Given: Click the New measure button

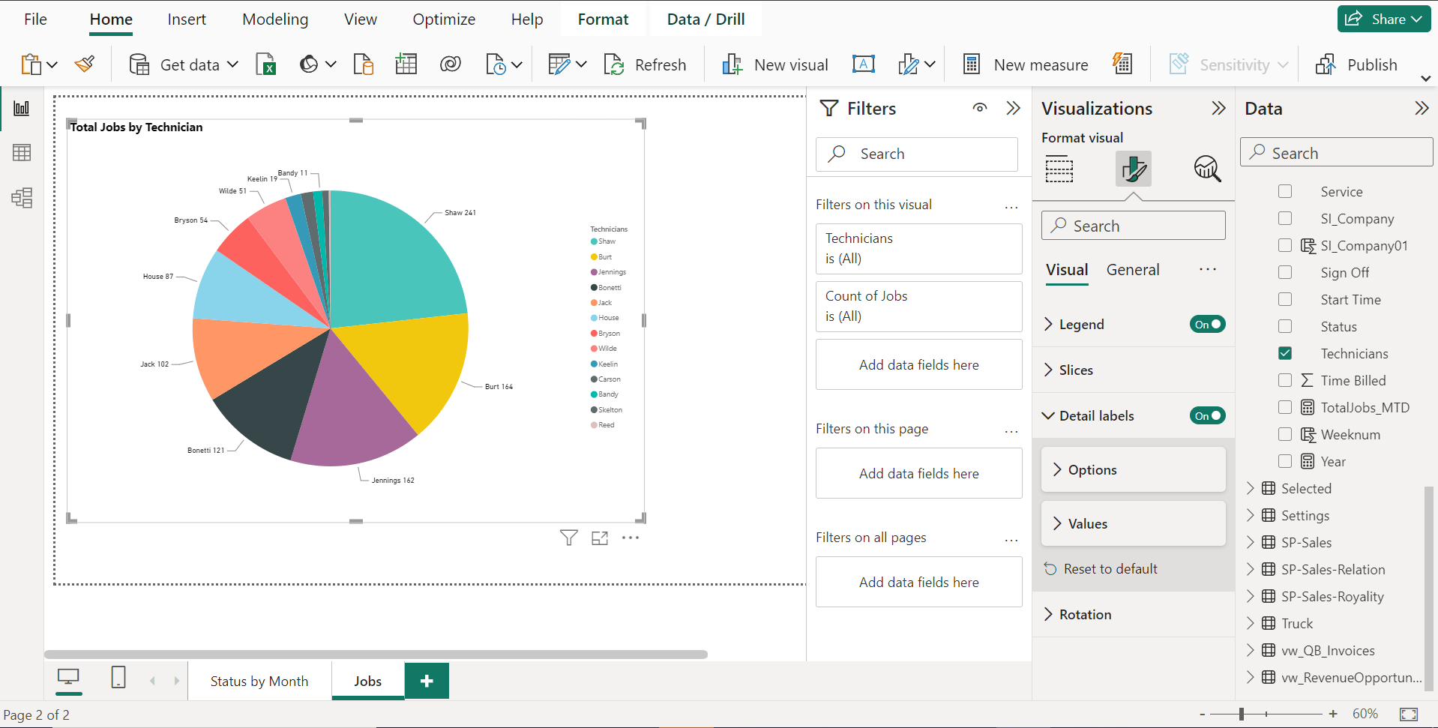Looking at the screenshot, I should 1026,64.
